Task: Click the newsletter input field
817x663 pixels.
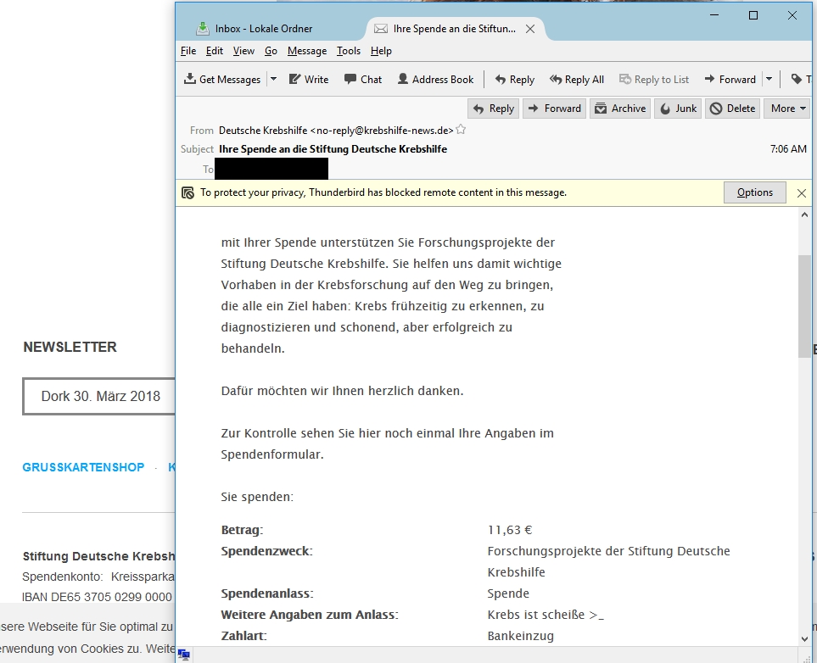Action: tap(99, 396)
